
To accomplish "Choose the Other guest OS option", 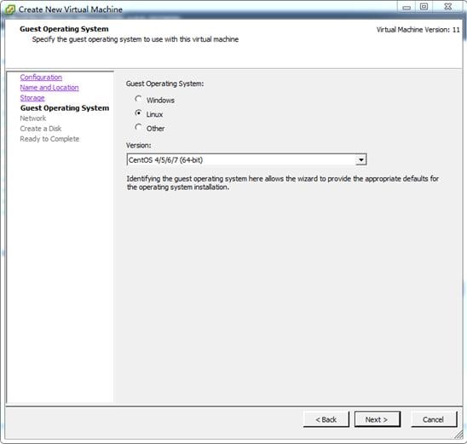I will [x=138, y=127].
